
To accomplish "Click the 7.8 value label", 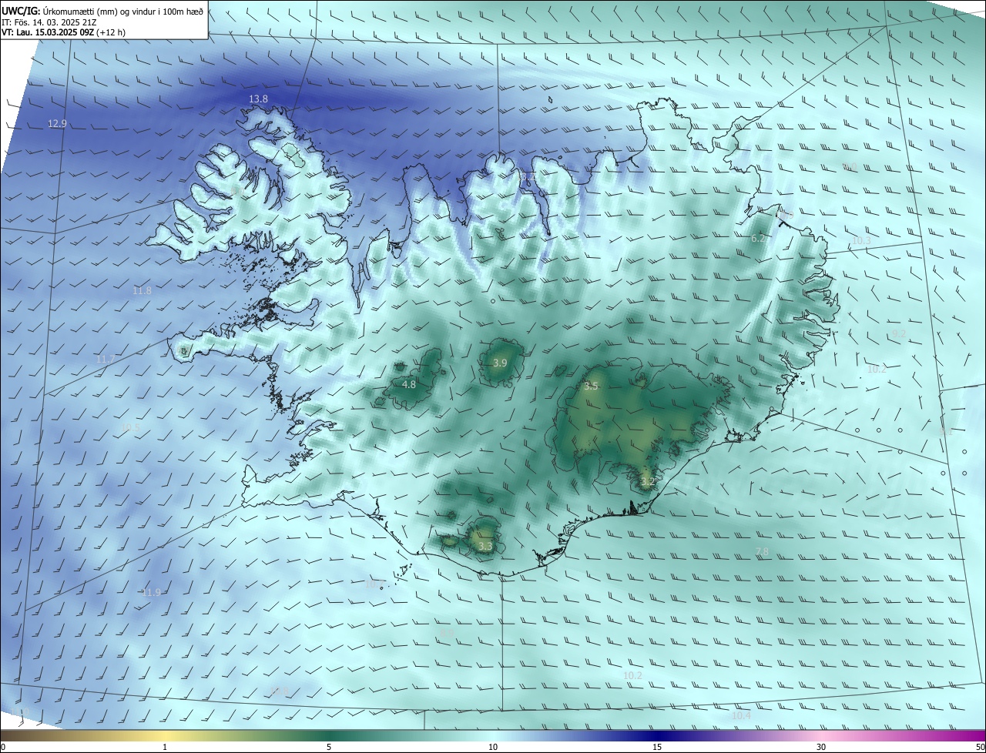I will click(762, 552).
